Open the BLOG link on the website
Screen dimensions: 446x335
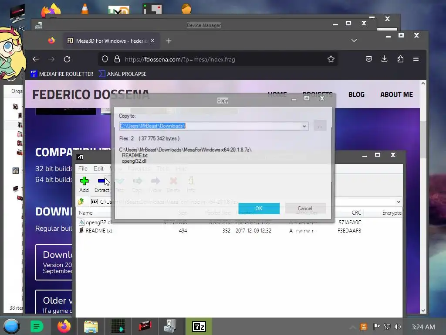click(x=356, y=95)
